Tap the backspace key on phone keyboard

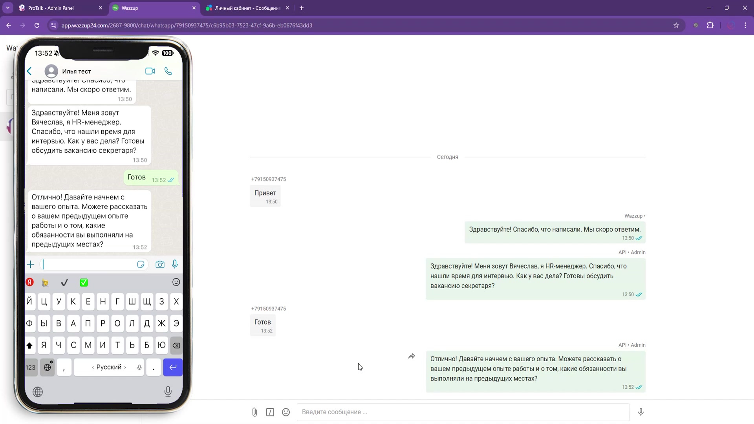176,345
